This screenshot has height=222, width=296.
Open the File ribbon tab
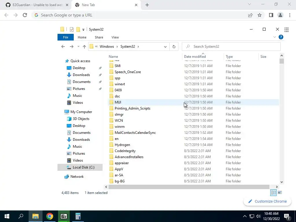point(66,37)
